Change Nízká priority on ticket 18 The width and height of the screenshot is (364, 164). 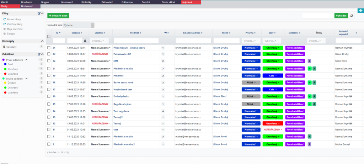pyautogui.click(x=251, y=83)
